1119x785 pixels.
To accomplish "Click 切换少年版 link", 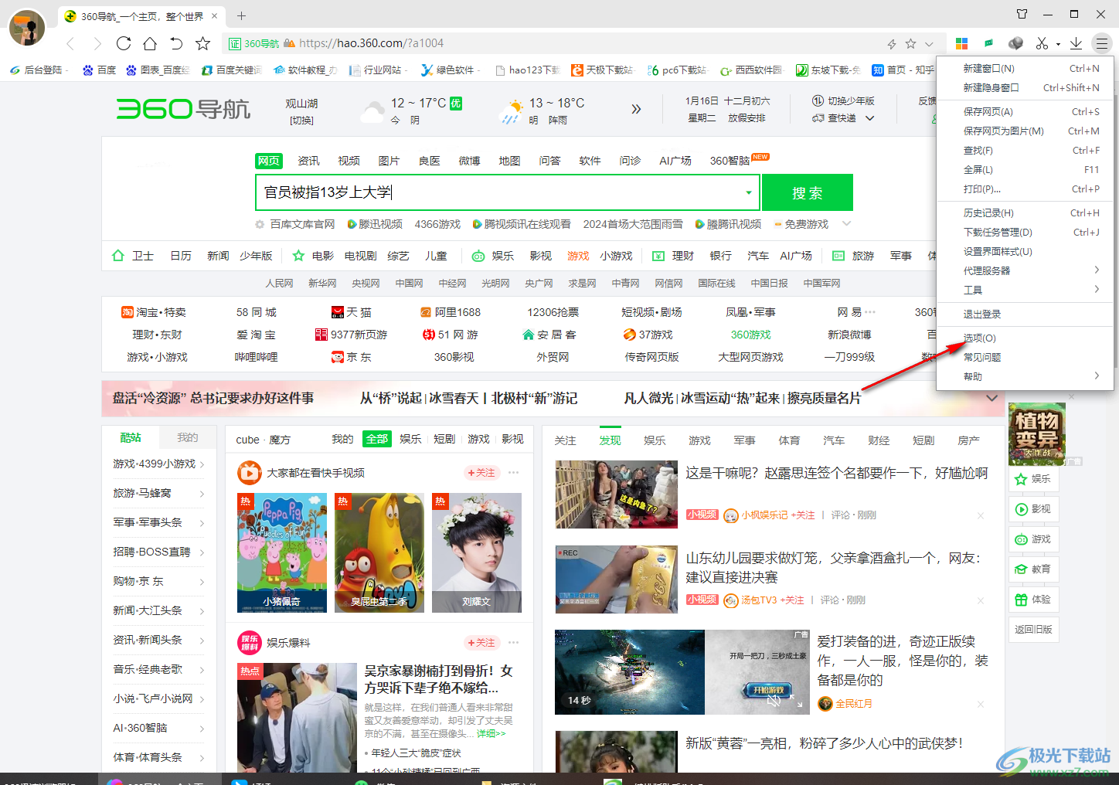I will click(x=851, y=101).
